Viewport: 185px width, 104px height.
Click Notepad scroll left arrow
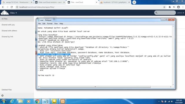[x=38, y=87]
